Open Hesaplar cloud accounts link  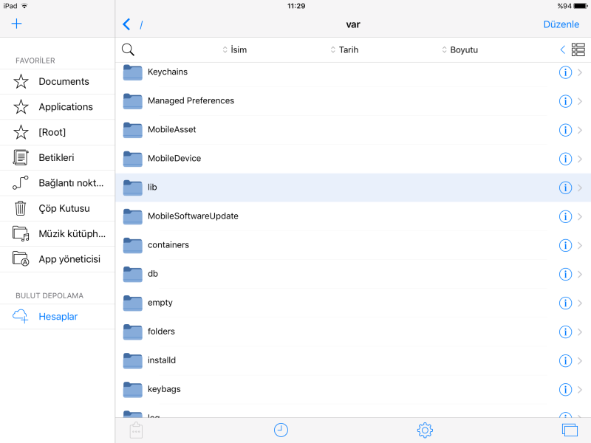[58, 317]
